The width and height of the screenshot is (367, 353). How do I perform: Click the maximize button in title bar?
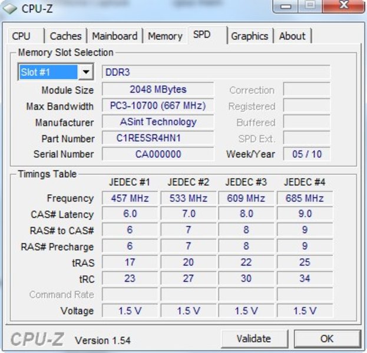pyautogui.click(x=310, y=6)
